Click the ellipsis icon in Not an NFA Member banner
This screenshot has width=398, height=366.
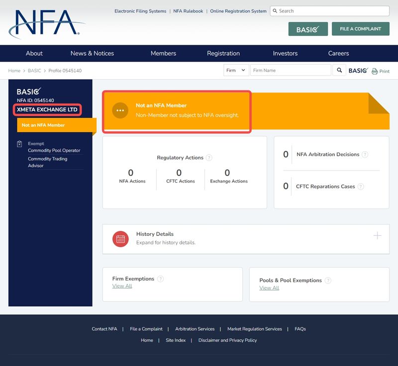[x=120, y=110]
